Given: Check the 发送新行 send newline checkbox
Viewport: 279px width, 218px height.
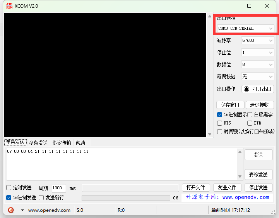Looking at the screenshot, I should [41, 197].
